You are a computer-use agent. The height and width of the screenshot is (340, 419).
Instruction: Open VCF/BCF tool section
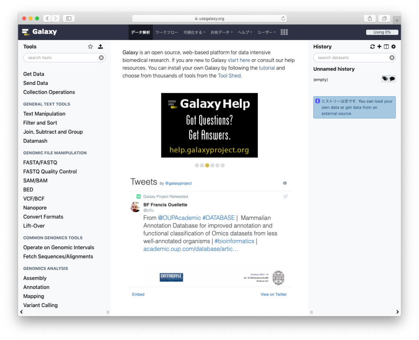click(34, 199)
